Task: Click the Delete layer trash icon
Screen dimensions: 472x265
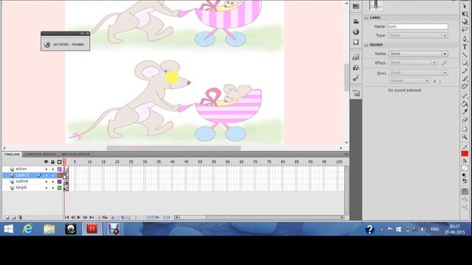Action: pyautogui.click(x=20, y=217)
